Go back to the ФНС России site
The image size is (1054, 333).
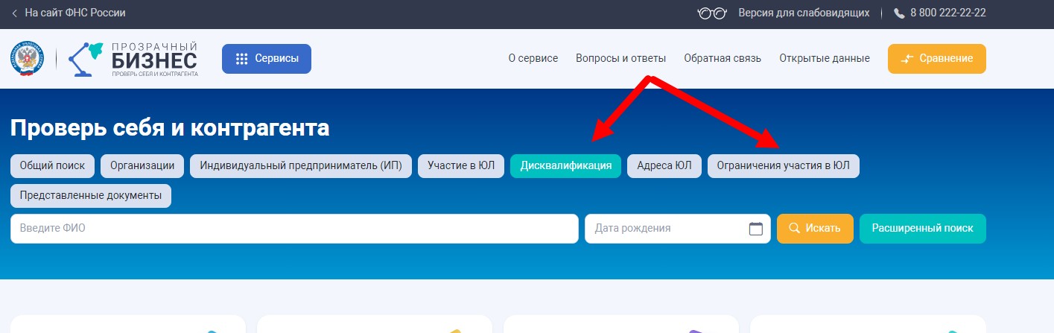(68, 13)
